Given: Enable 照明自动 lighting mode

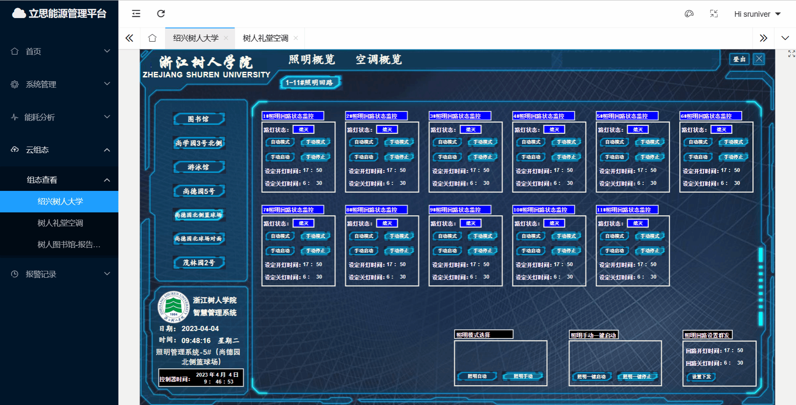Looking at the screenshot, I should pyautogui.click(x=477, y=376).
